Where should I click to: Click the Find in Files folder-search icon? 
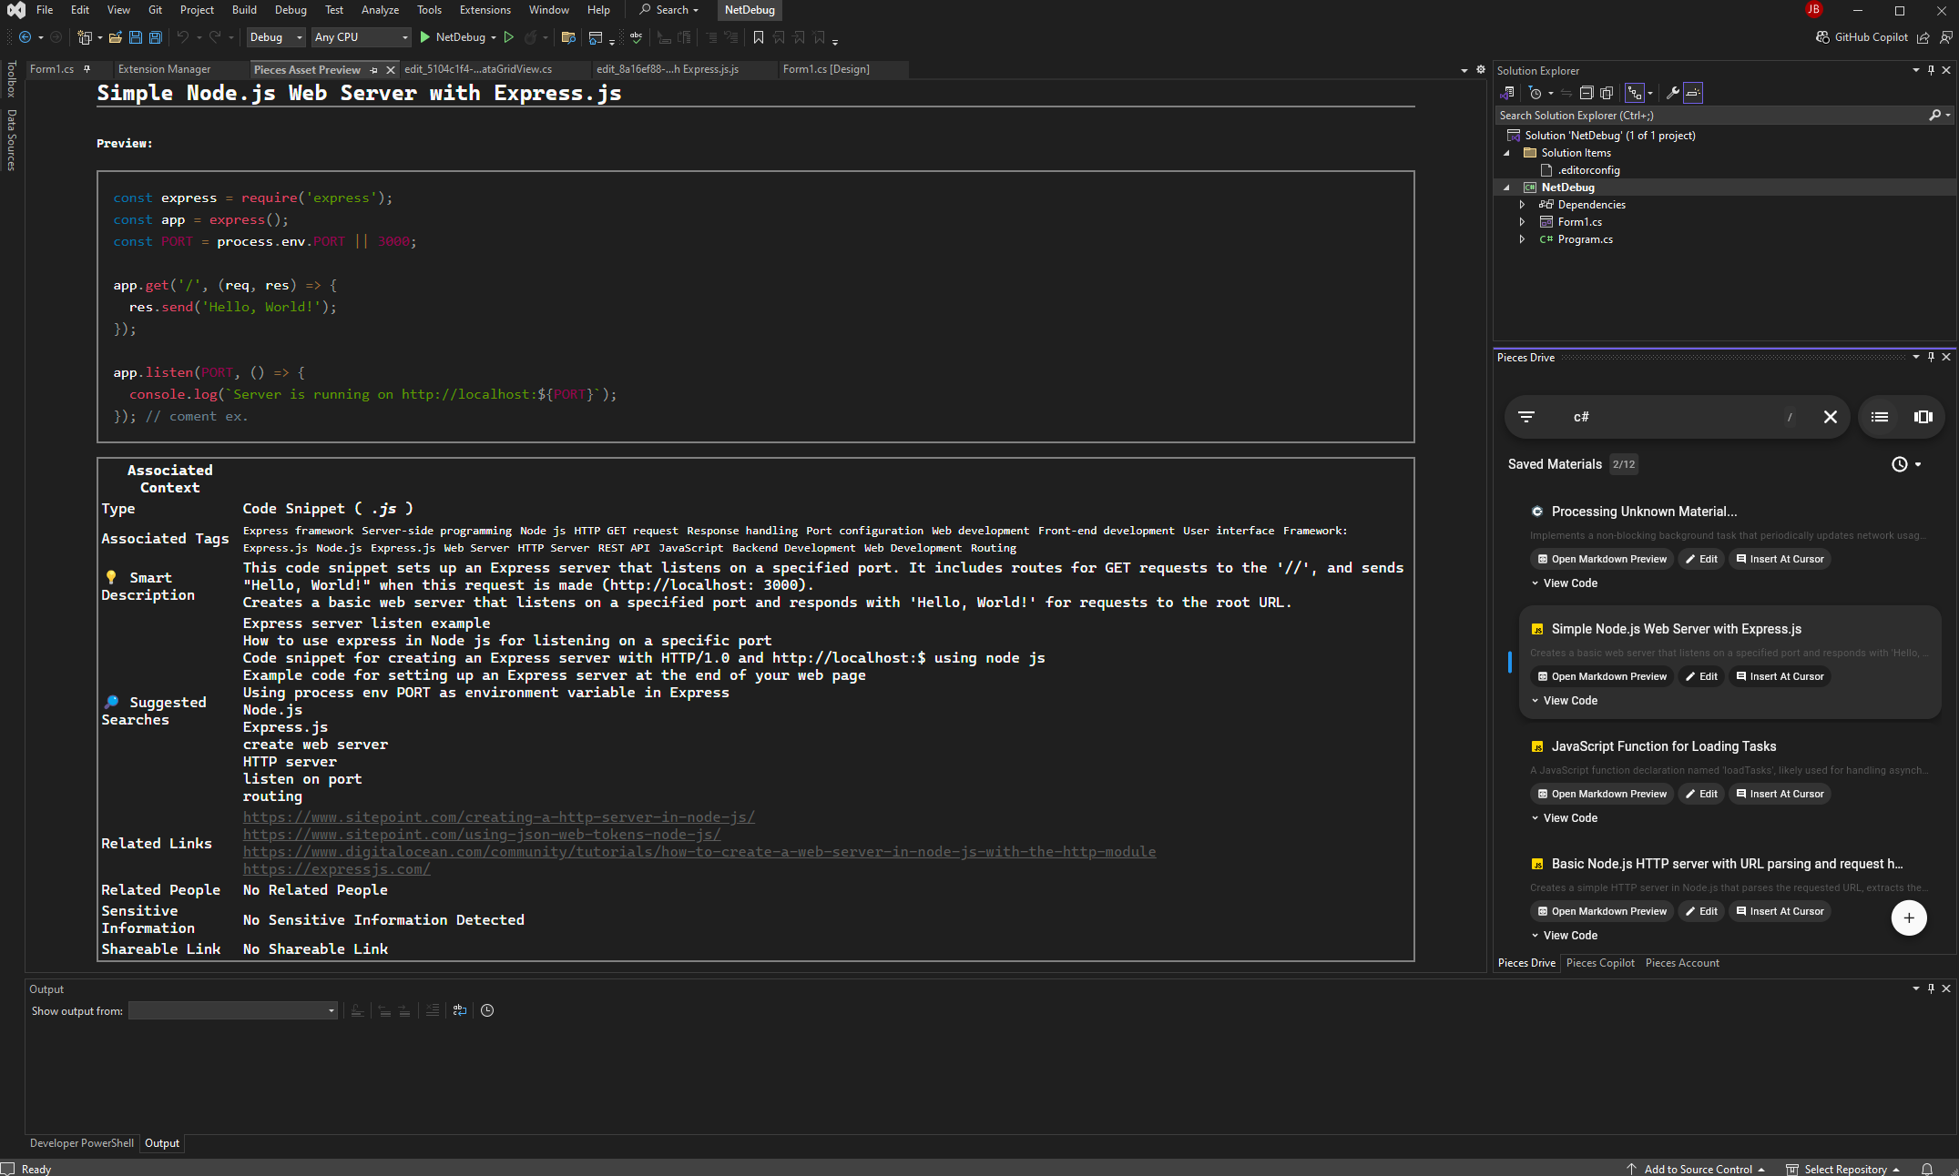[568, 37]
